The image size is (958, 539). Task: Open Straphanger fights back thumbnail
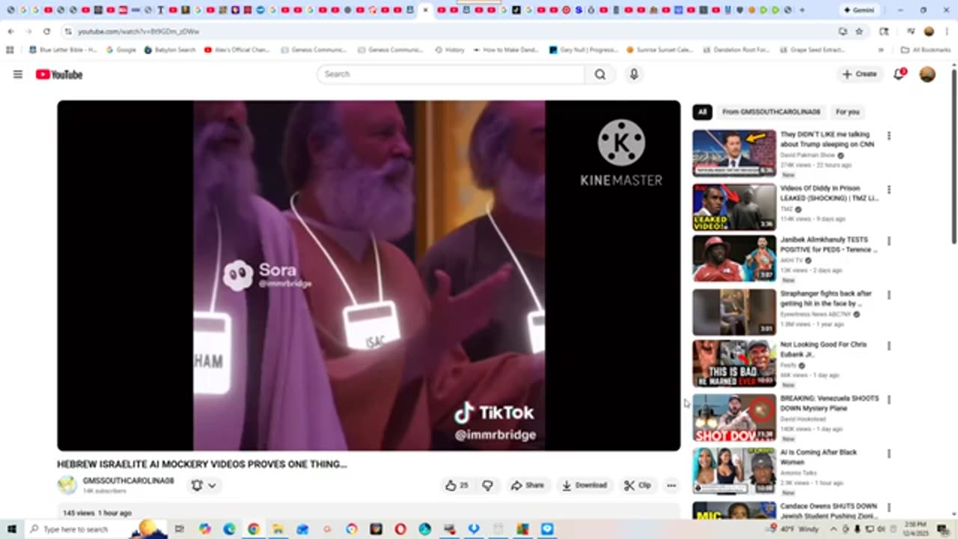(x=734, y=312)
